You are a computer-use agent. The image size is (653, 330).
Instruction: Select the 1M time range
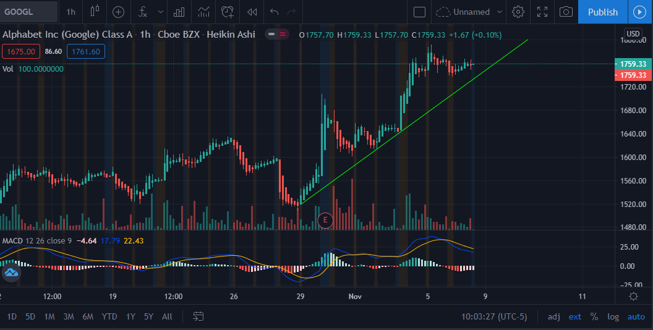49,316
